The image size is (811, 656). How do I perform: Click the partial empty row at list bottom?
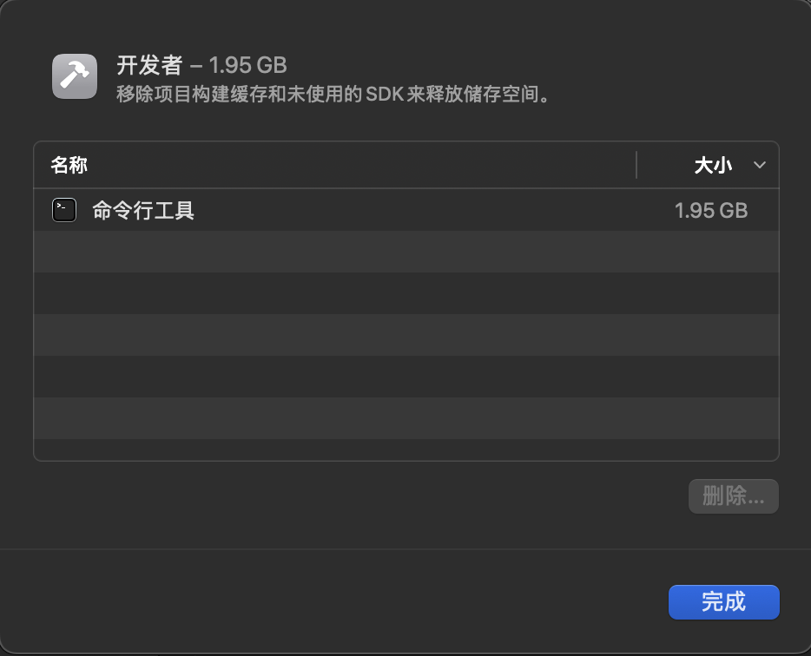tap(405, 449)
